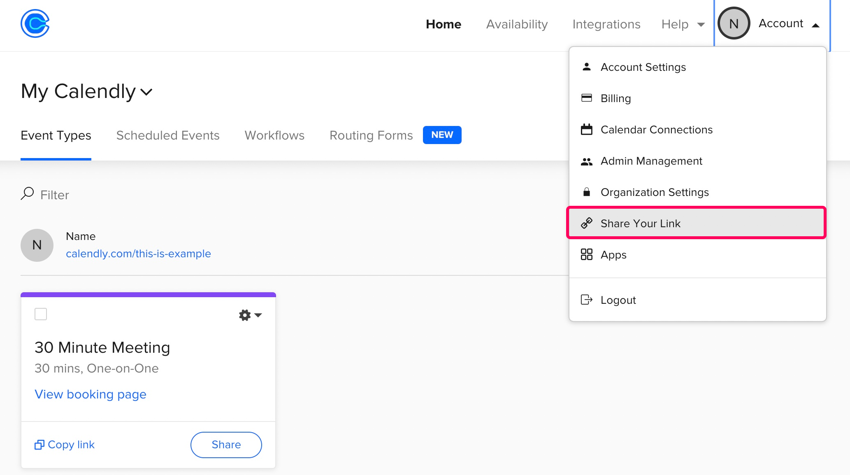Click the Filter magnifying glass icon
The height and width of the screenshot is (475, 850).
(x=27, y=193)
